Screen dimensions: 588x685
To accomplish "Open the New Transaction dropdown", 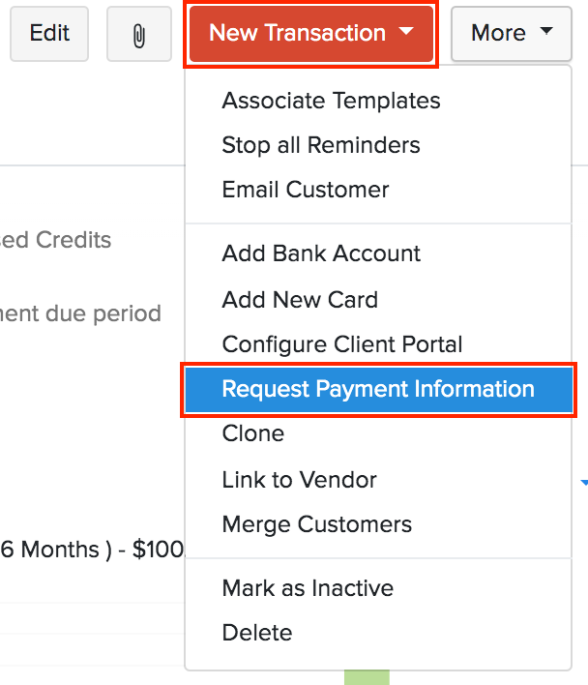I will [x=311, y=34].
